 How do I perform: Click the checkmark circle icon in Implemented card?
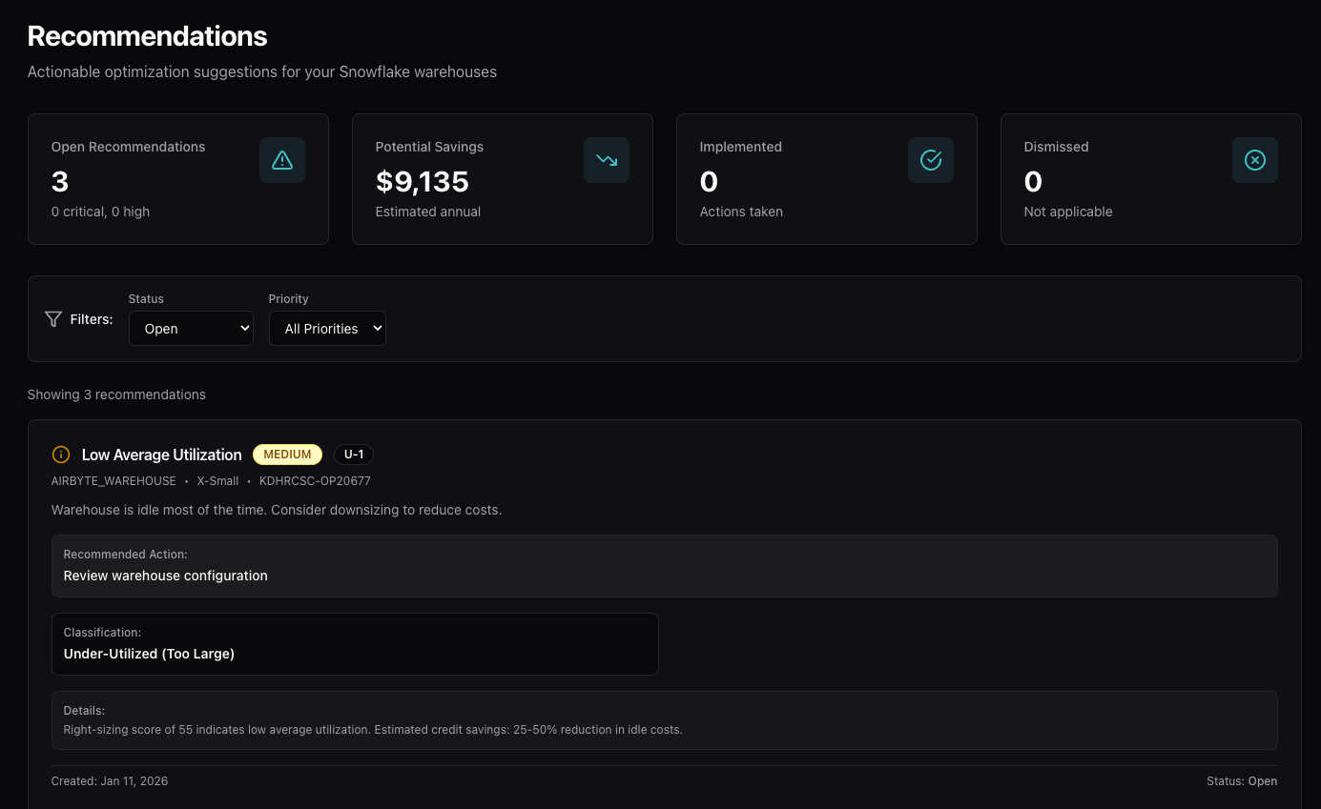point(931,160)
